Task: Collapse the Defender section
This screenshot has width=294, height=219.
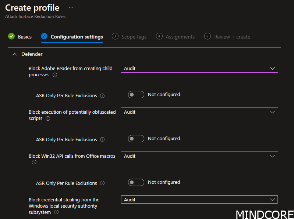Action: pos(15,54)
